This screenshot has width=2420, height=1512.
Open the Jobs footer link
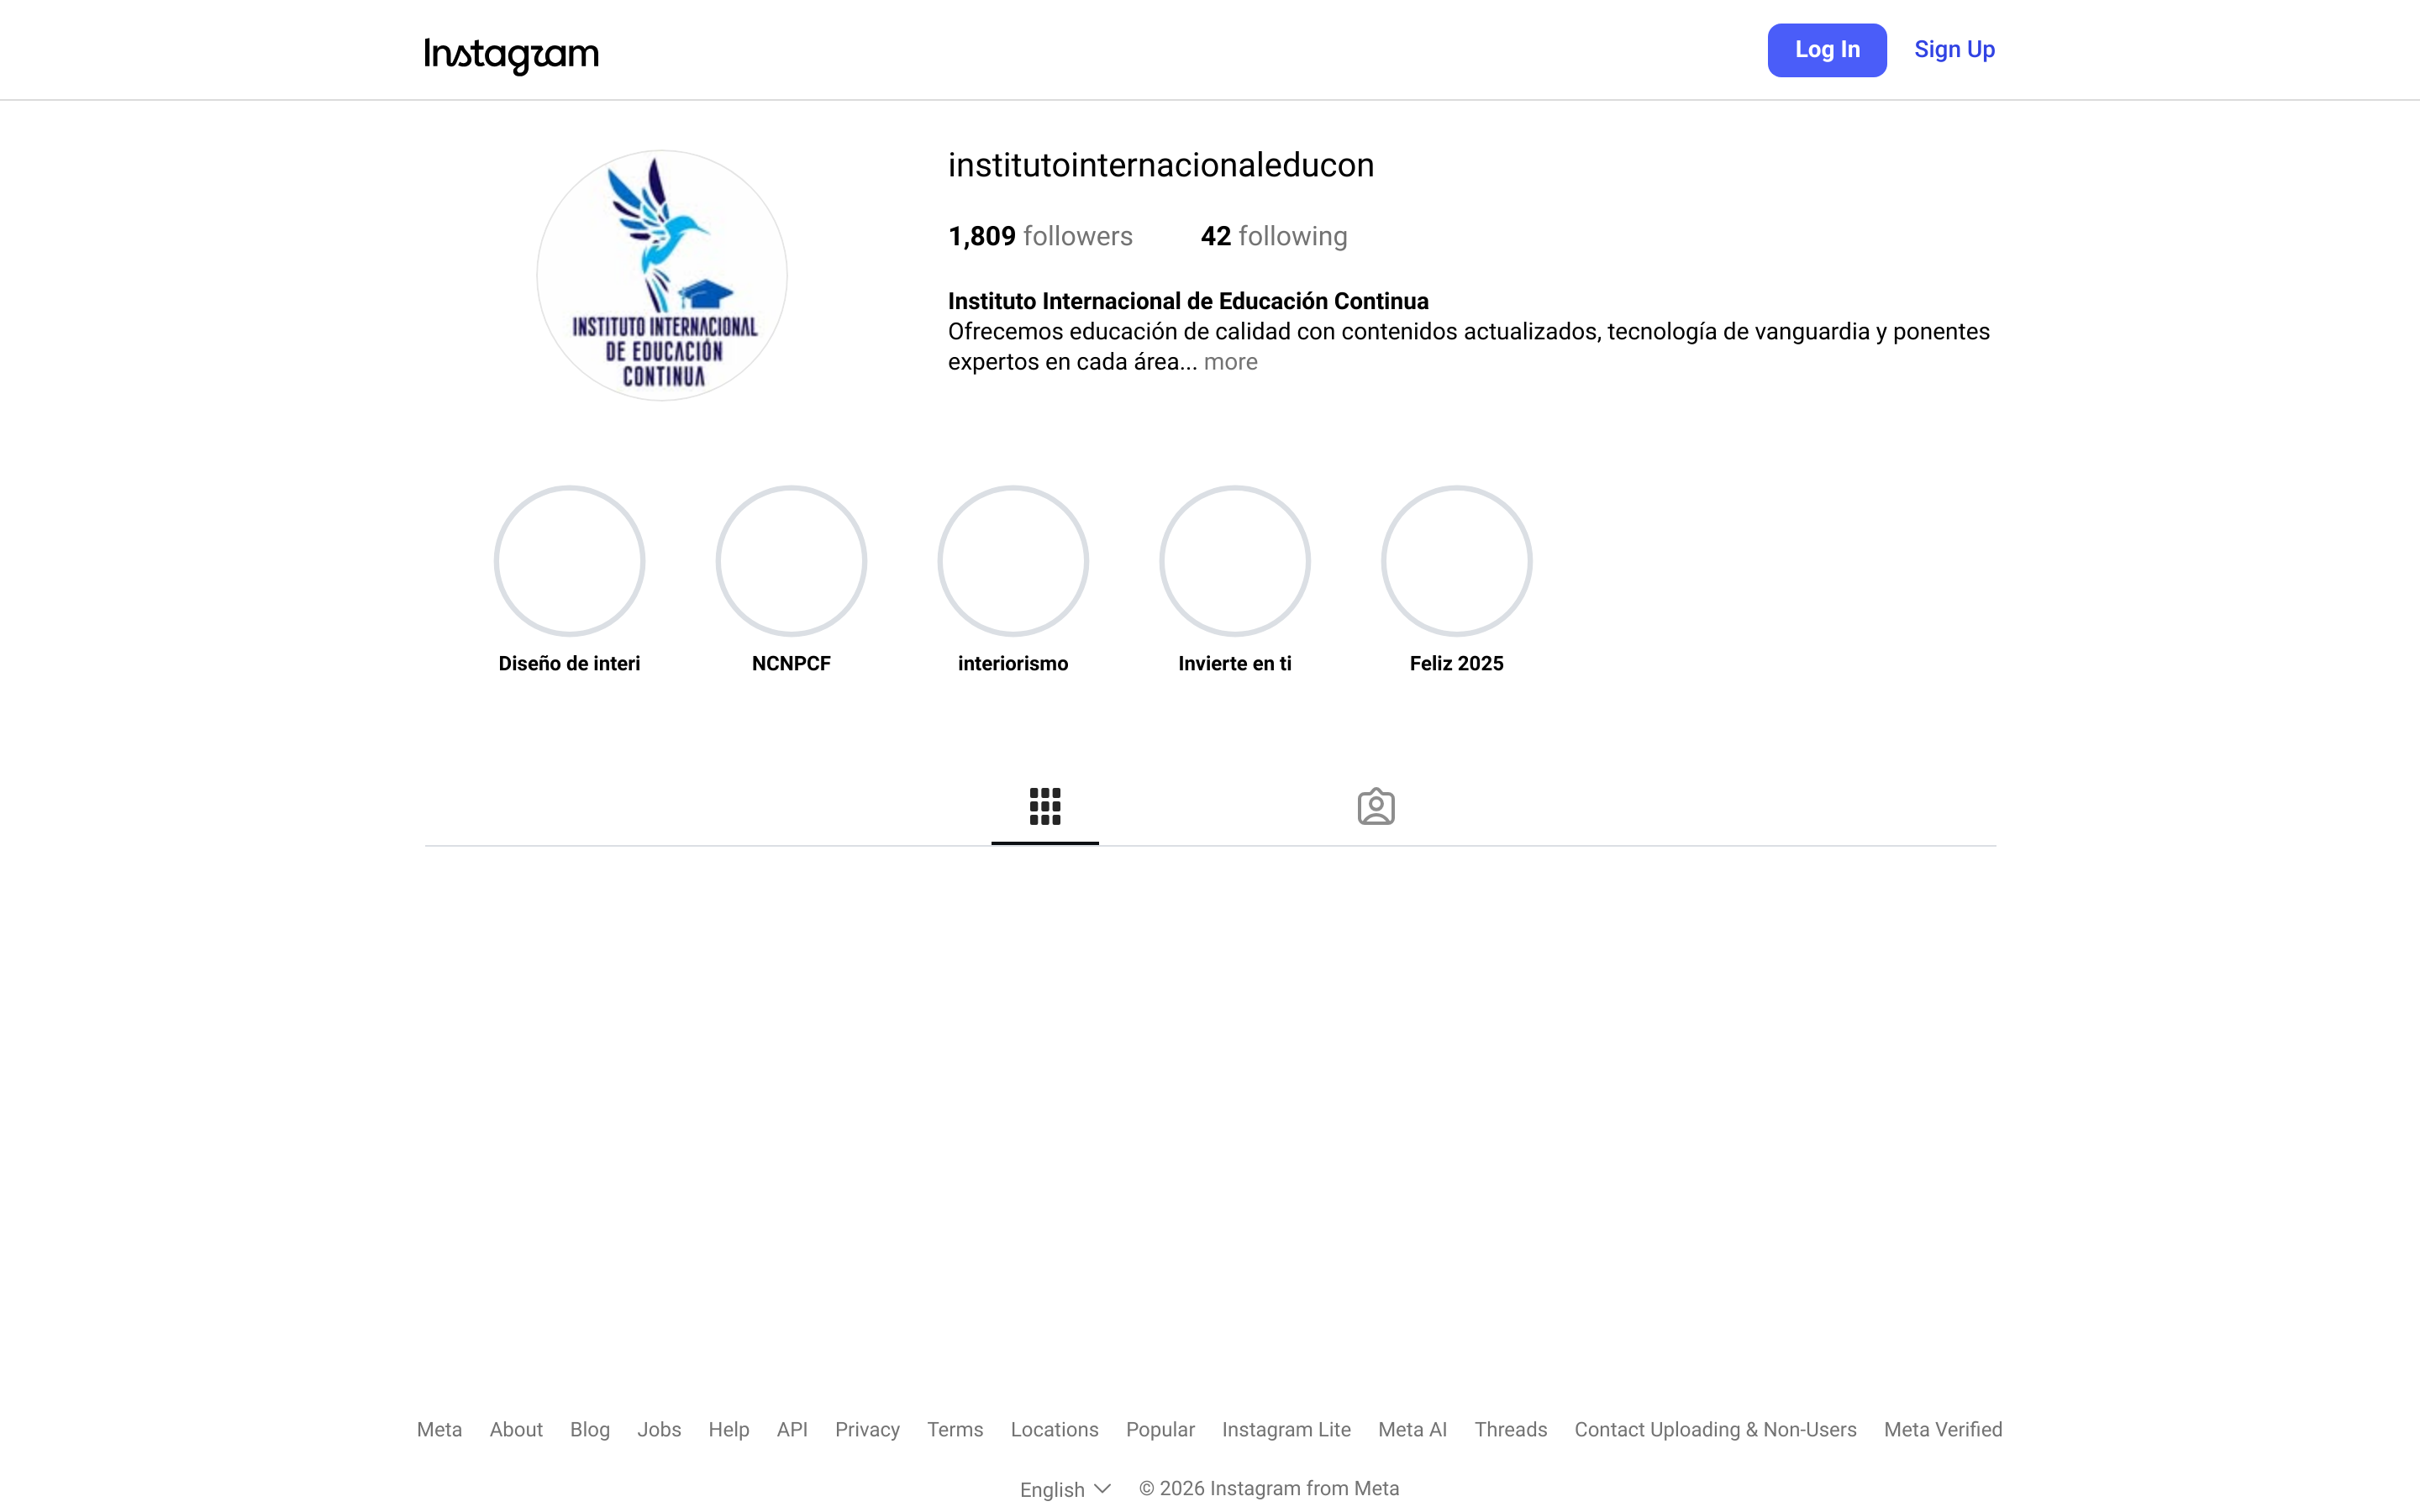(x=659, y=1429)
